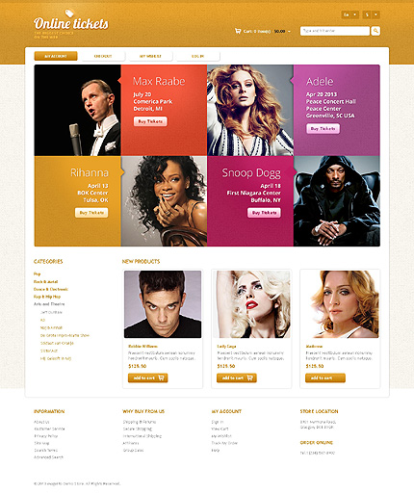This screenshot has height=494, width=414.
Task: Open the About Us footer link
Action: (41, 422)
